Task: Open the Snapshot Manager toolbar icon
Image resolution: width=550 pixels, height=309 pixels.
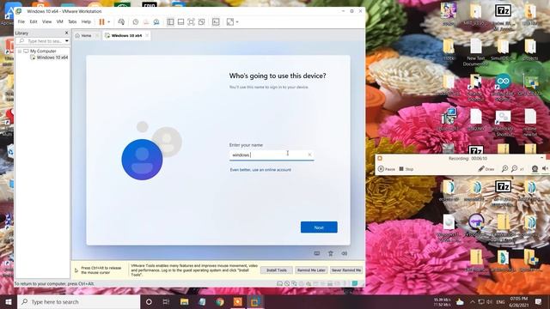Action: pyautogui.click(x=156, y=21)
